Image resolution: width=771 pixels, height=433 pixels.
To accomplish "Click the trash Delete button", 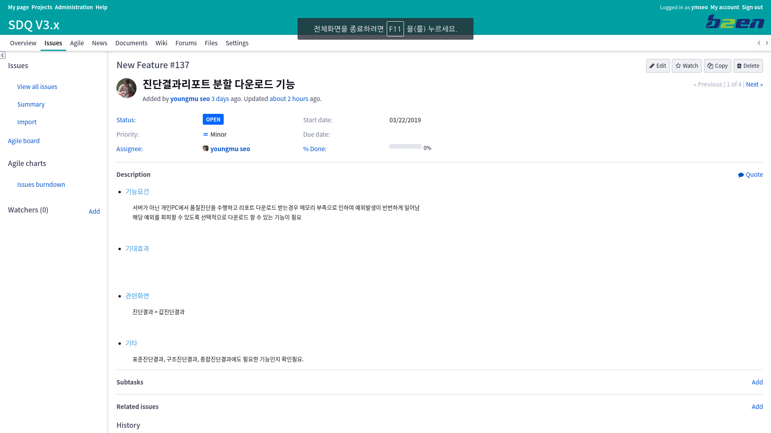I will tap(748, 66).
